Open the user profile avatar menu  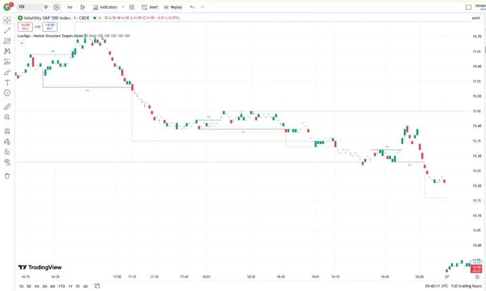coord(7,7)
